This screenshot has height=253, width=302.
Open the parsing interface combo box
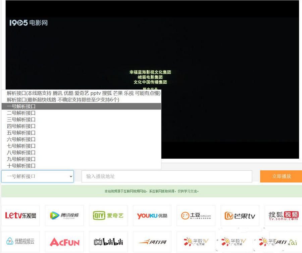coord(38,176)
